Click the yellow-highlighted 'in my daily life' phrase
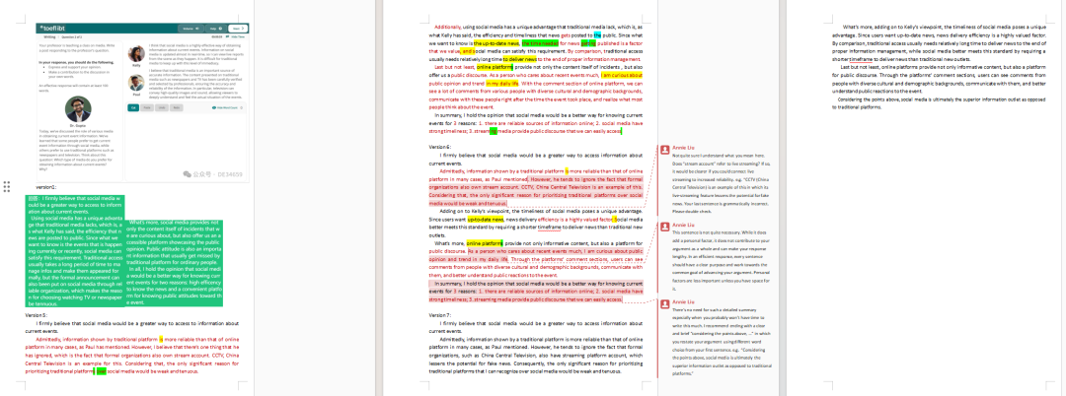The width and height of the screenshot is (1066, 396). 502,84
